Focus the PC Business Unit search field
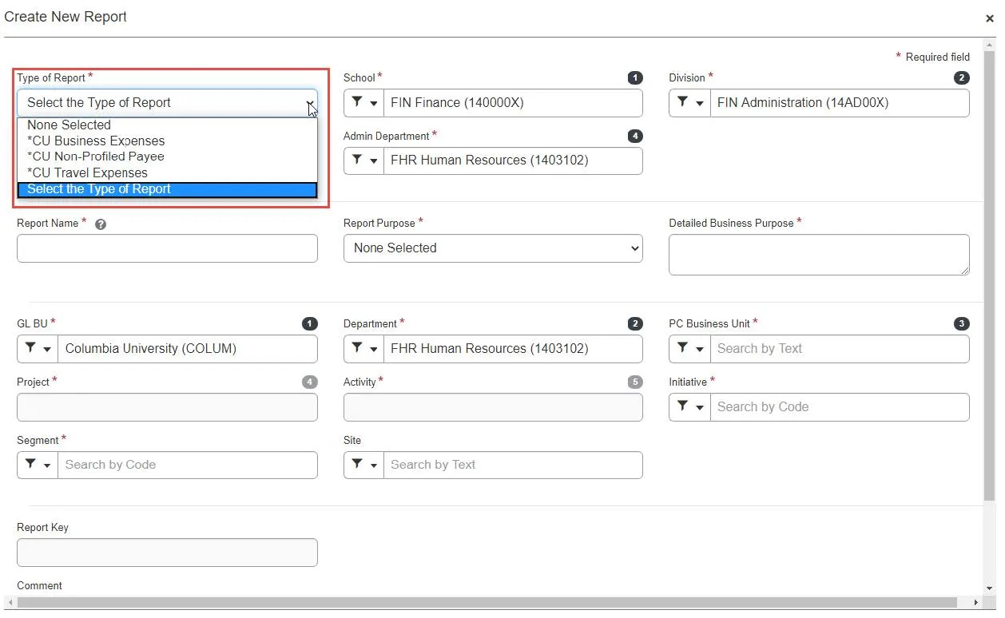 (839, 349)
